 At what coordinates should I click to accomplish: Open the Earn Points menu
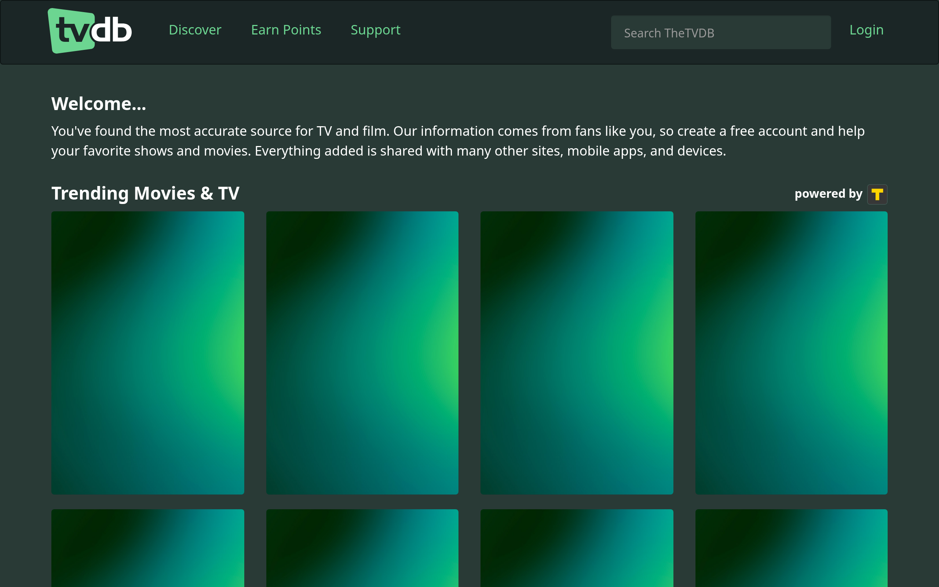point(286,30)
